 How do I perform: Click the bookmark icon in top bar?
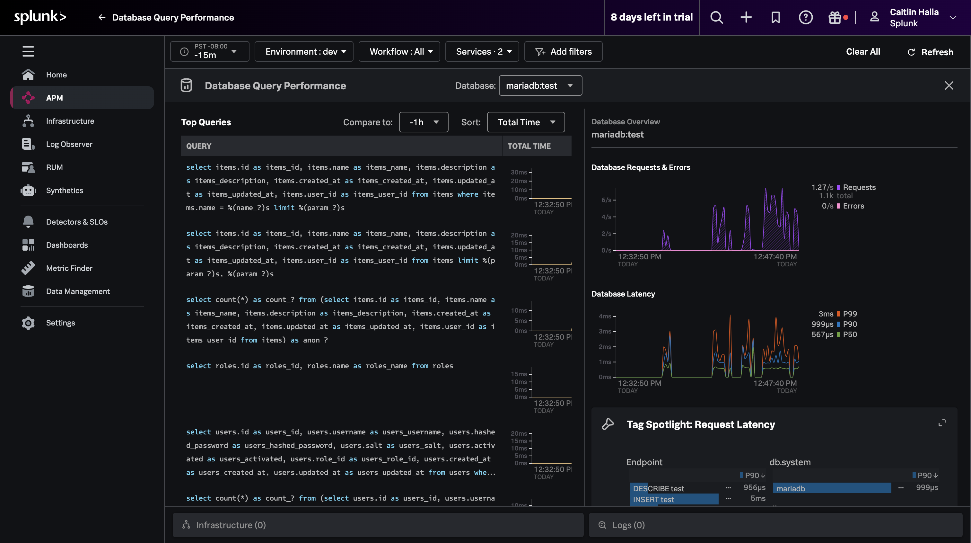point(776,17)
